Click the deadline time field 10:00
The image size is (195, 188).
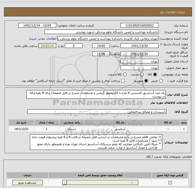coord(101,46)
